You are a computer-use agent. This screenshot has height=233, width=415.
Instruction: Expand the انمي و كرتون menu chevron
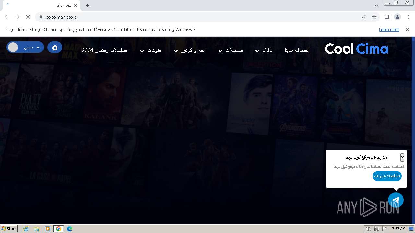click(176, 51)
